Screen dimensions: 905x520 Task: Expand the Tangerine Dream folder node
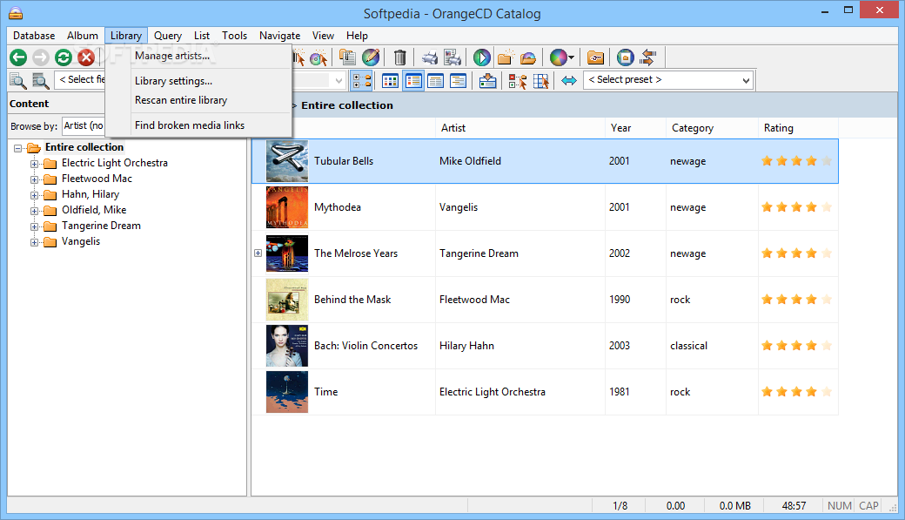coord(34,226)
